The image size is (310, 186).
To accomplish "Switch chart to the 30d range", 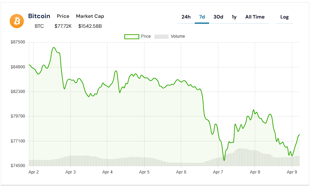I will pyautogui.click(x=218, y=17).
